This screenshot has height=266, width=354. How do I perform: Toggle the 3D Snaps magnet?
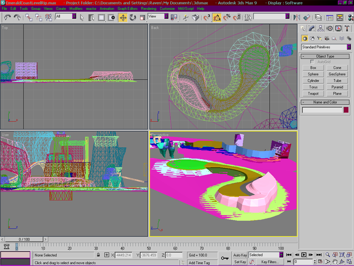(206, 17)
